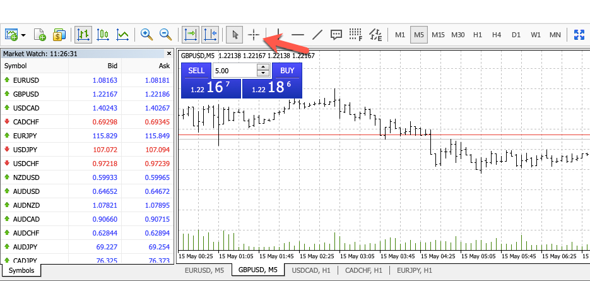Select EURUSD in Market Watch

tap(87, 80)
